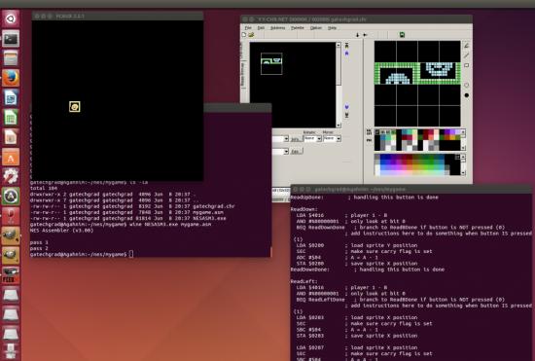Screen dimensions: 535x361
Task: Select the Line drawing tool
Action: pos(466,55)
